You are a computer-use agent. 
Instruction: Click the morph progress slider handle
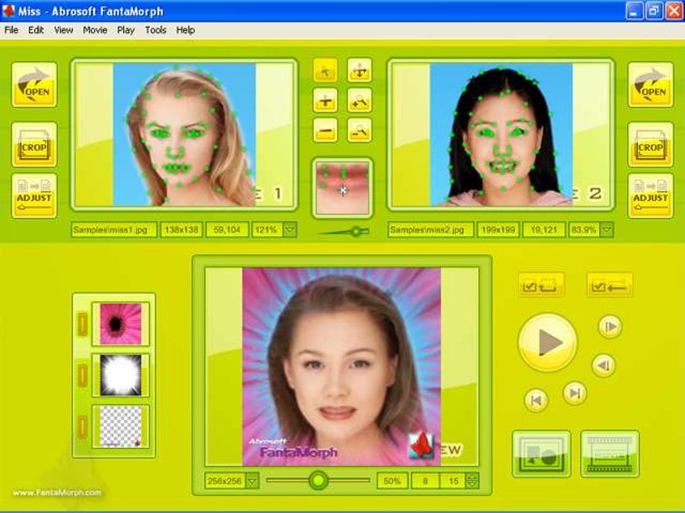[318, 480]
